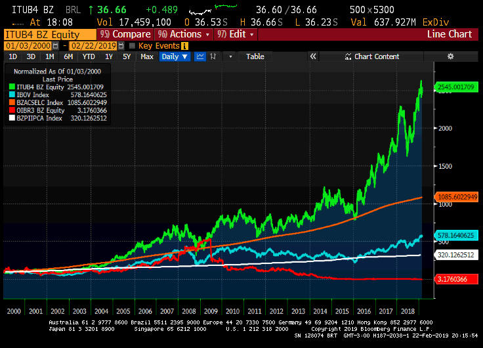Open chart type dropdown arrow
Screen dimensions: 483x348
coord(230,56)
